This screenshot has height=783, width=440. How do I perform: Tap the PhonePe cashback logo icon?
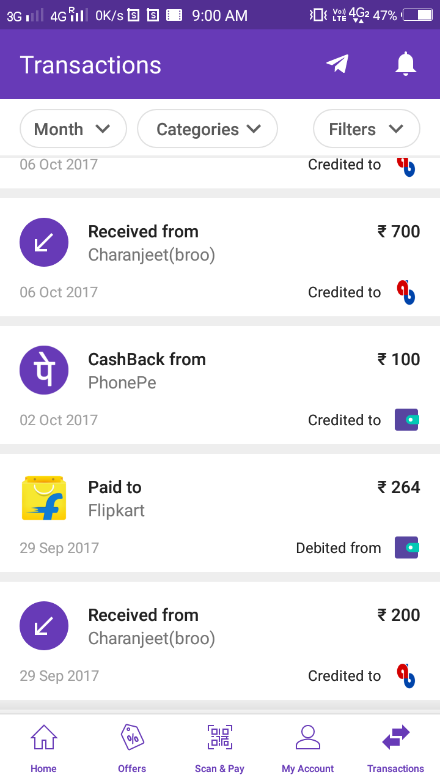coord(44,370)
